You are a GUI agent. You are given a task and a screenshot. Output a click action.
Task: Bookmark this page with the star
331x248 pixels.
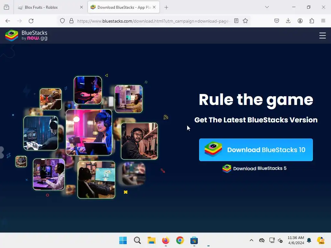pos(245,21)
